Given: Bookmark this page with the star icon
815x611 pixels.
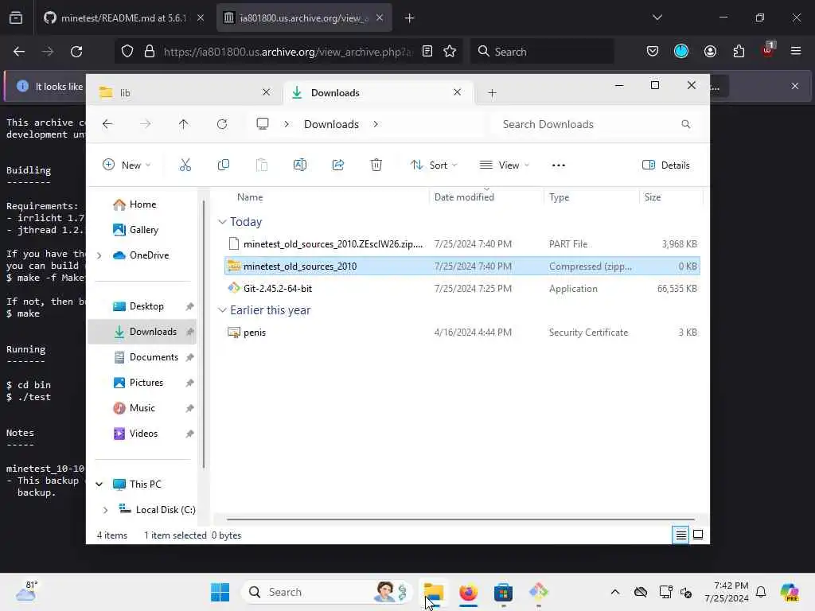Looking at the screenshot, I should (x=450, y=52).
